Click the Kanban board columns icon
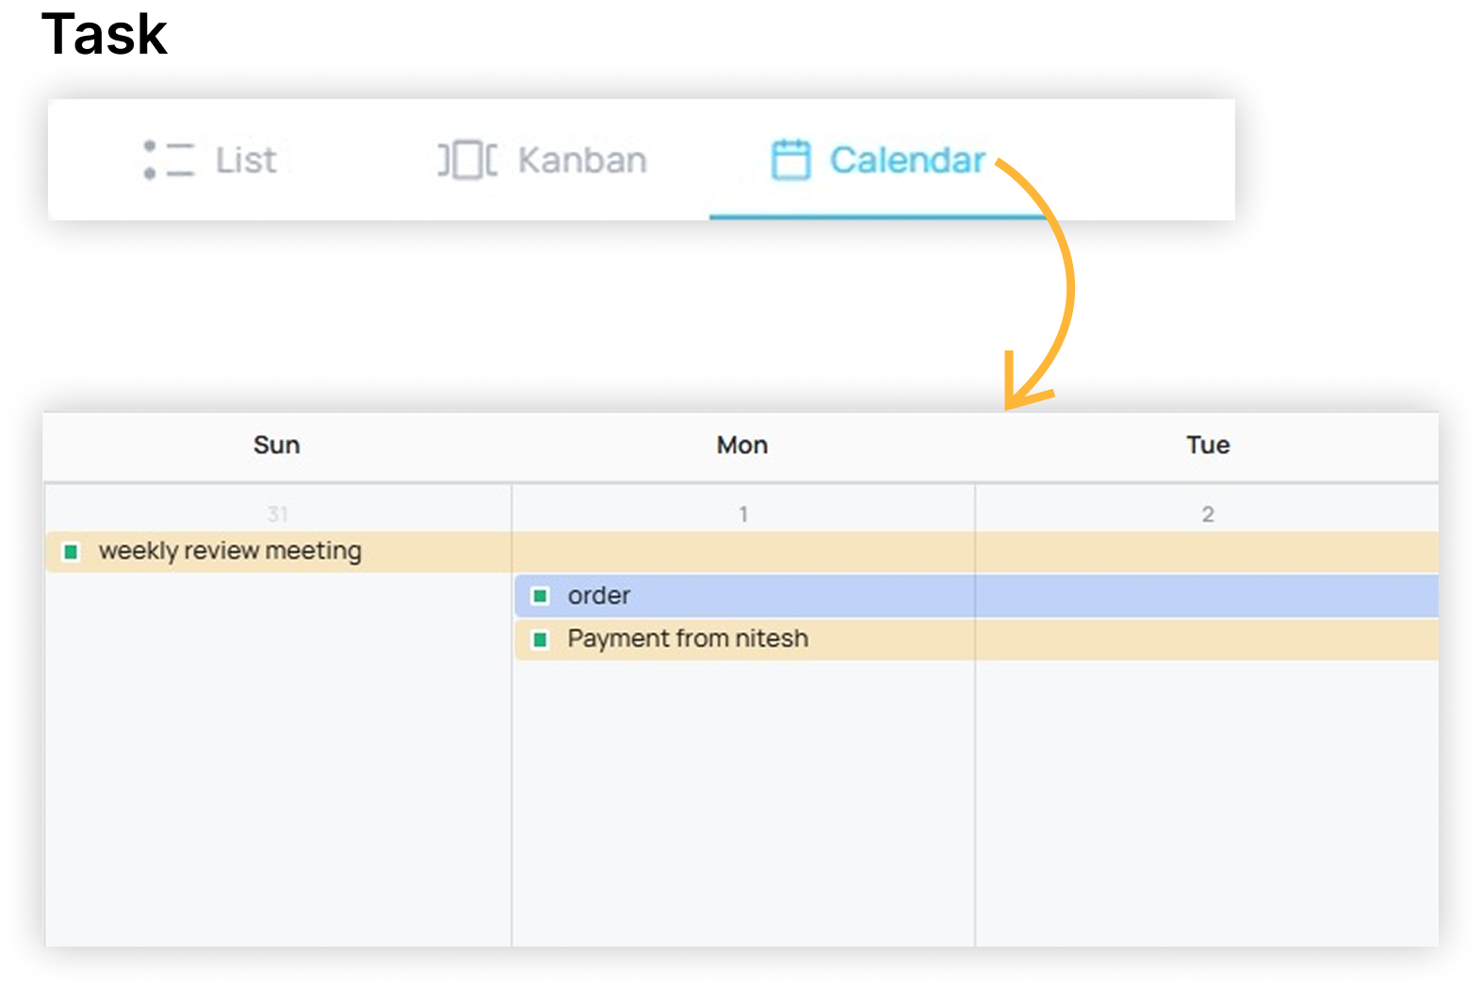The image size is (1481, 989). tap(467, 160)
